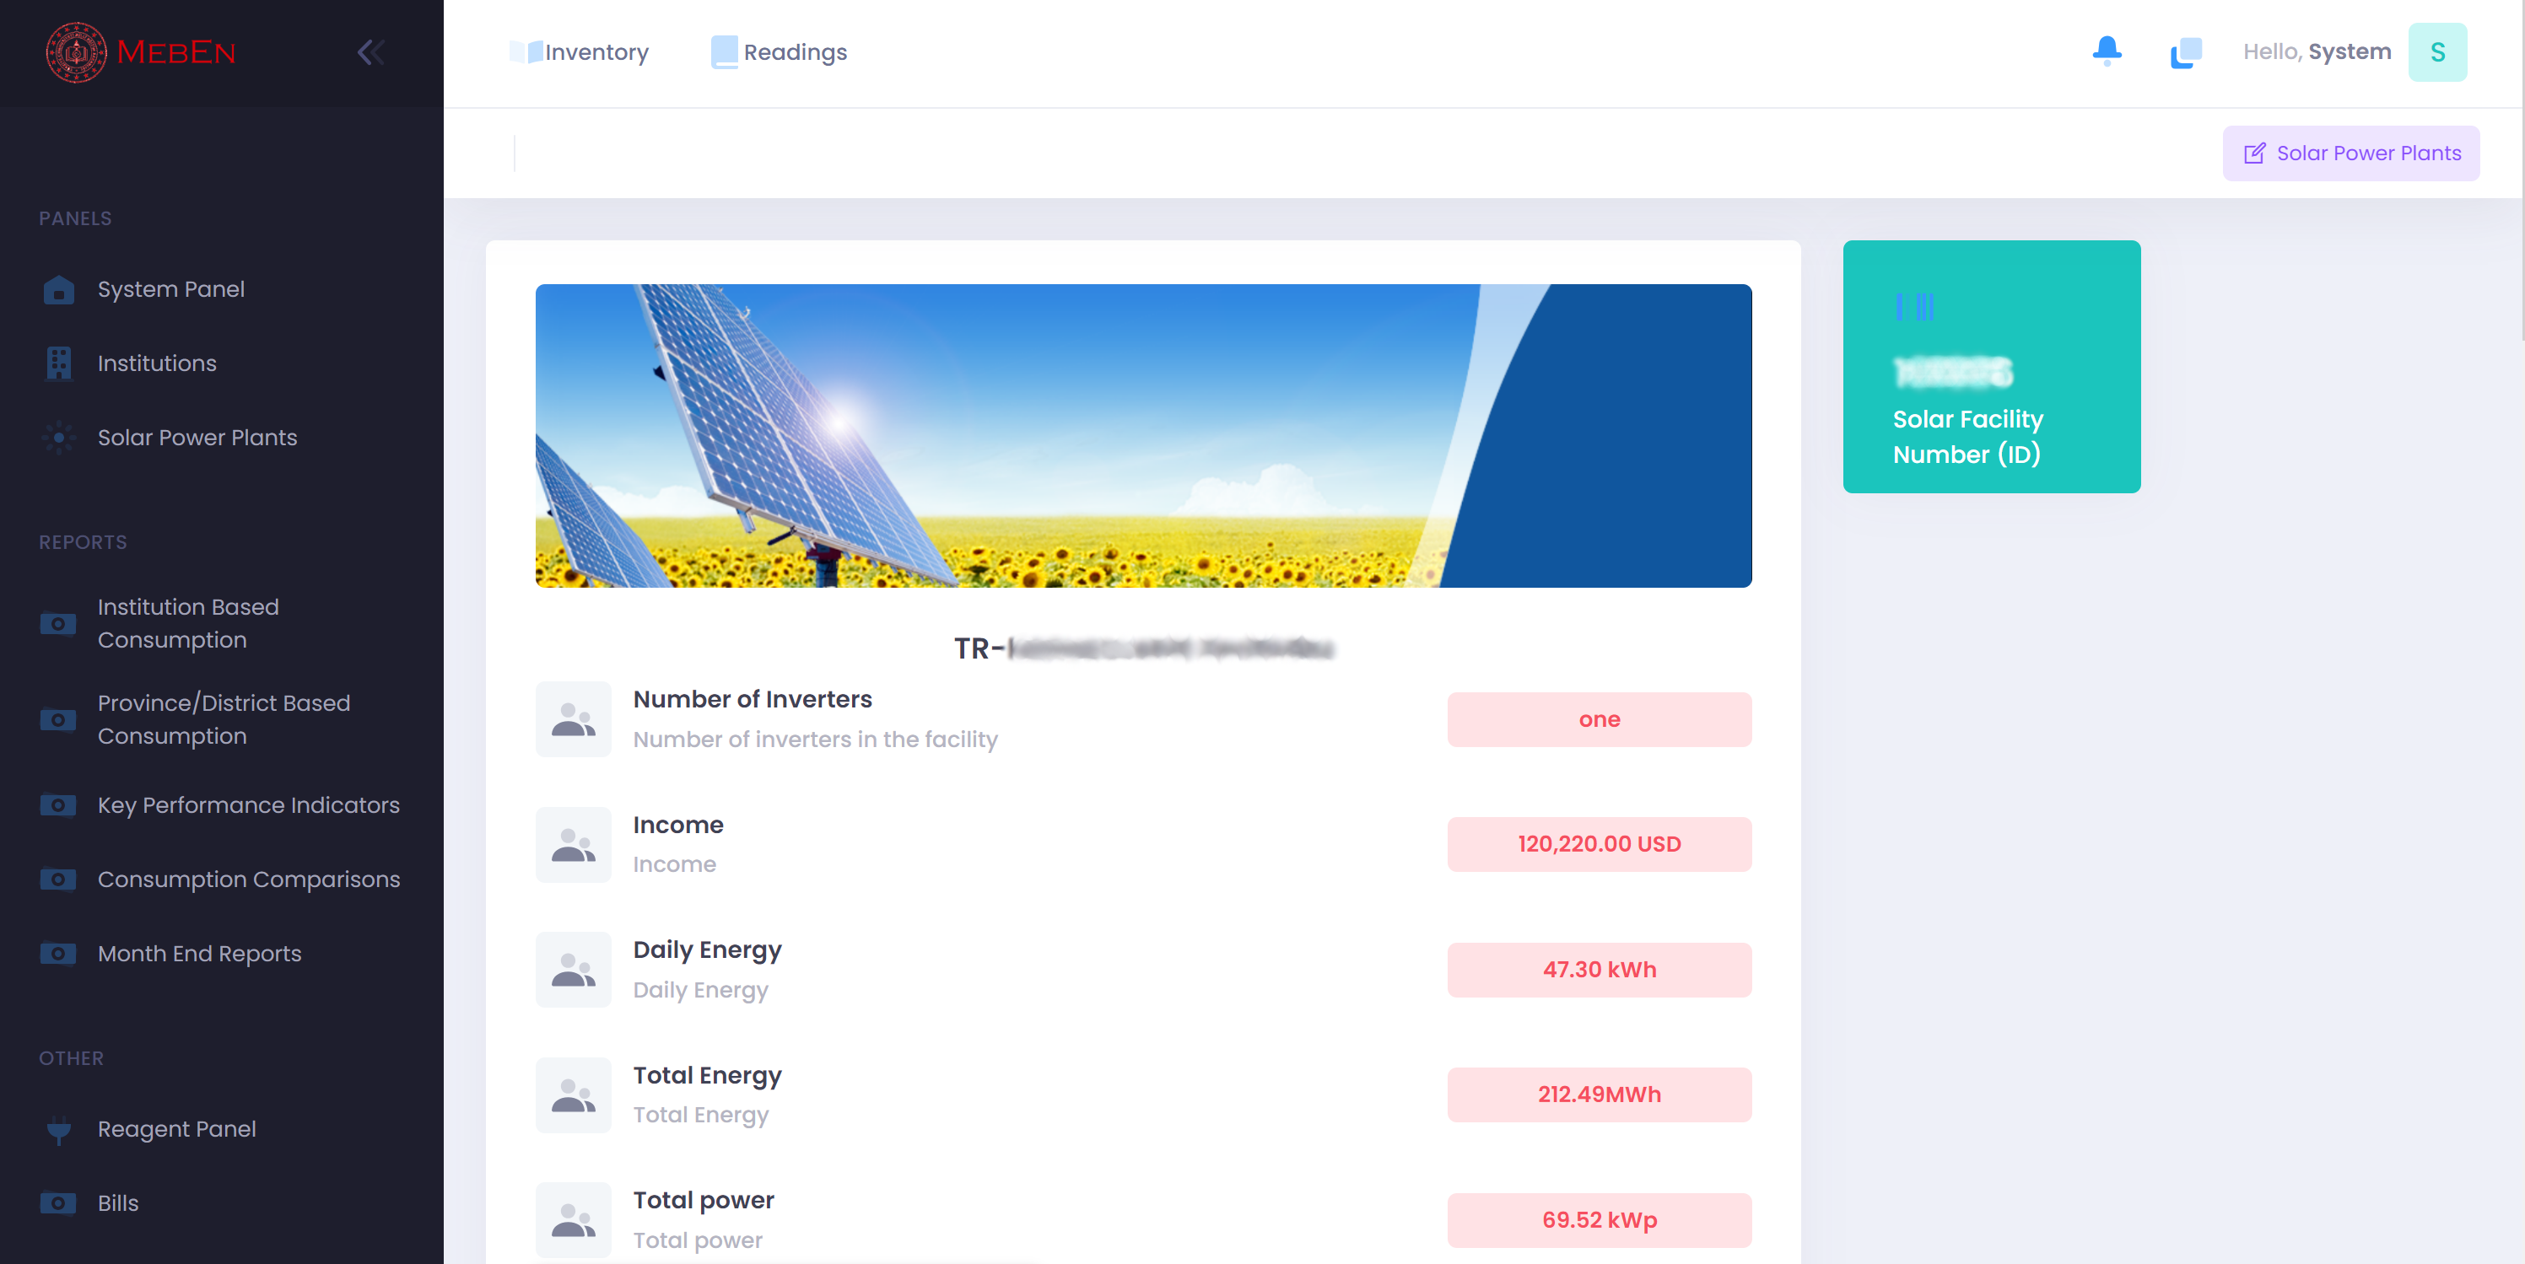Screen dimensions: 2525x1264
Task: Click the 212.49MWh value badge
Action: pyautogui.click(x=1599, y=1095)
